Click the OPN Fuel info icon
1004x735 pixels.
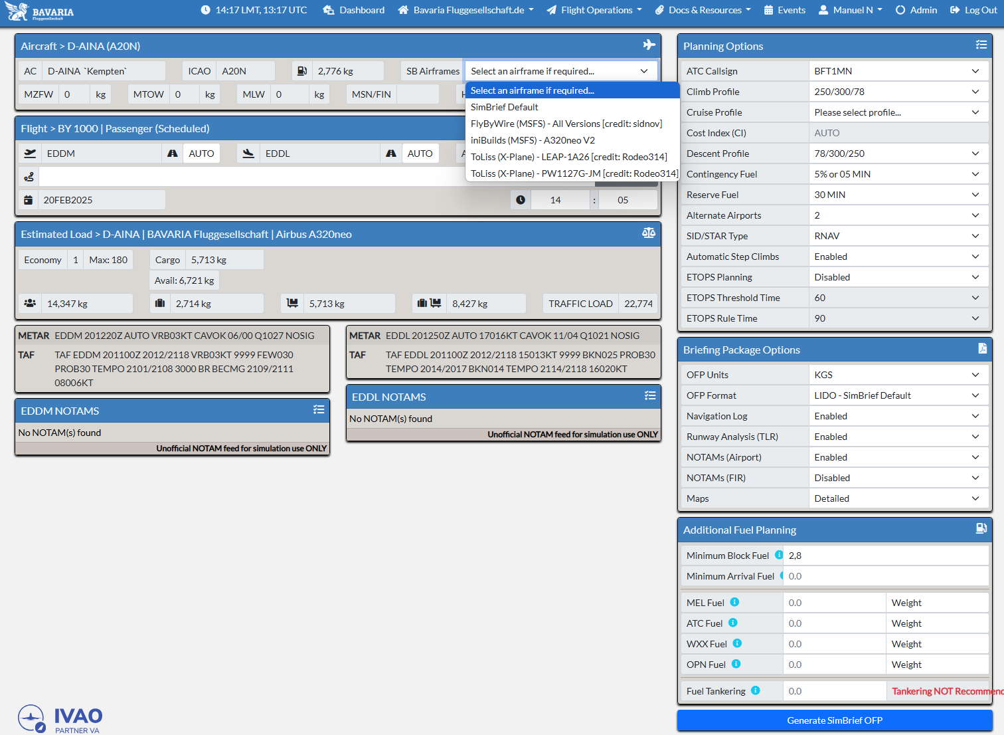click(x=736, y=664)
